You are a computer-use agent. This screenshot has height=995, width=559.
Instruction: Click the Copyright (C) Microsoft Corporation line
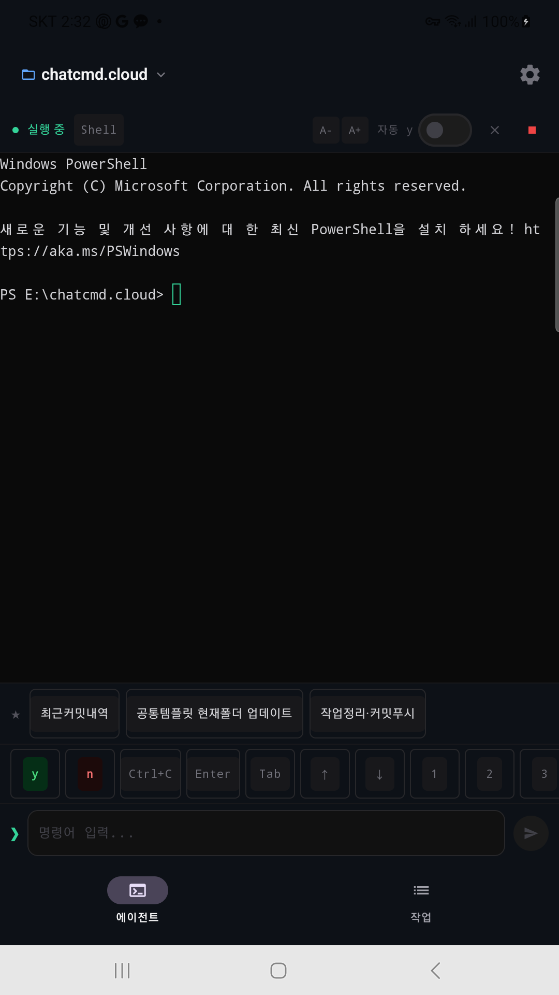[233, 186]
